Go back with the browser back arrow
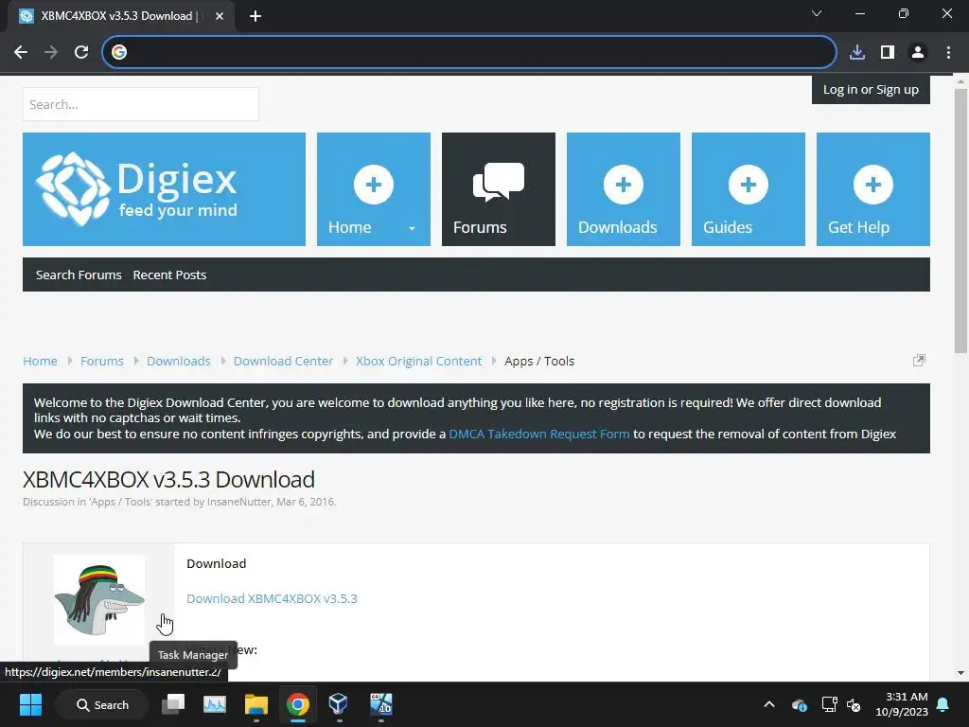The image size is (969, 727). point(21,52)
